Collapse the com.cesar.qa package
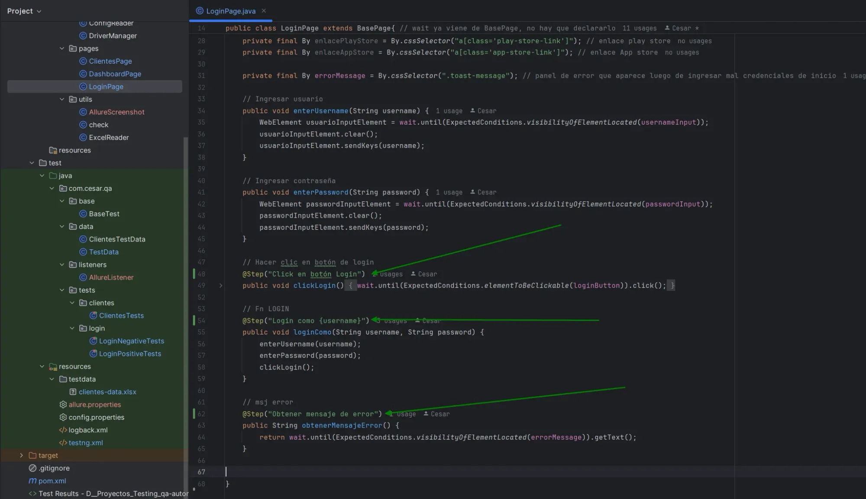 tap(52, 188)
